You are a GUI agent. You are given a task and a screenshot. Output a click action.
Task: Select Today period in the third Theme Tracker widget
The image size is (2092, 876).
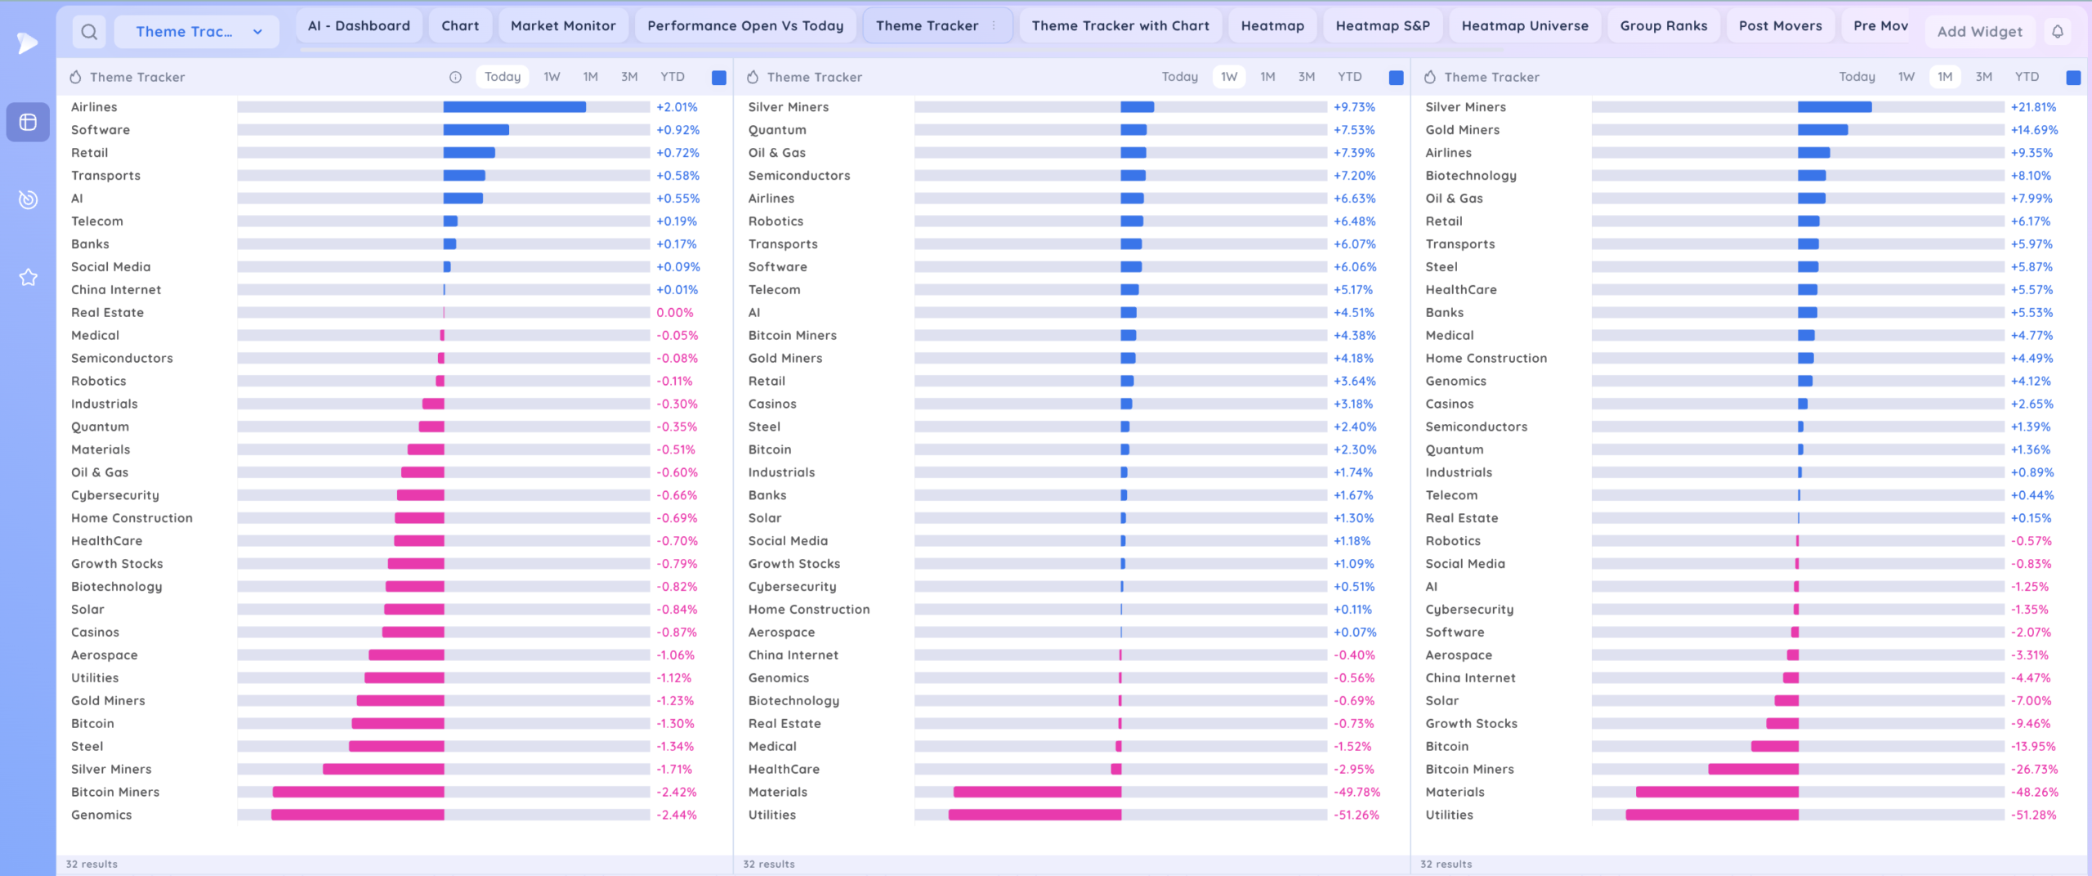(1857, 77)
